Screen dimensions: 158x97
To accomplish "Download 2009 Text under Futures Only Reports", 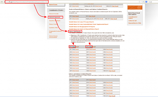I will (x=107, y=49).
